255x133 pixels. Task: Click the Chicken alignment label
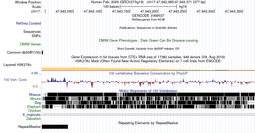34,111
